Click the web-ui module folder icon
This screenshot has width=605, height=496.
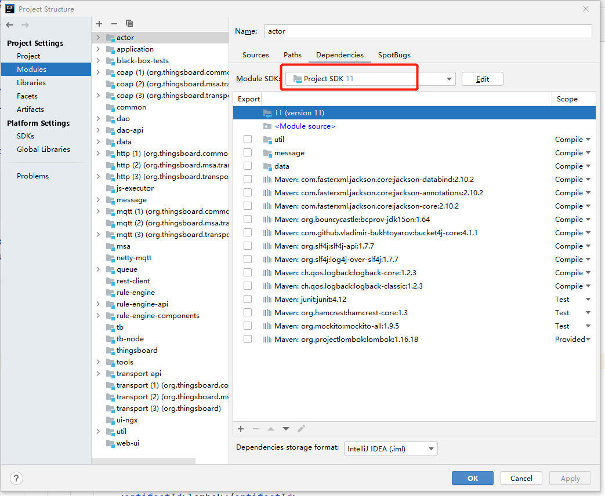[111, 443]
